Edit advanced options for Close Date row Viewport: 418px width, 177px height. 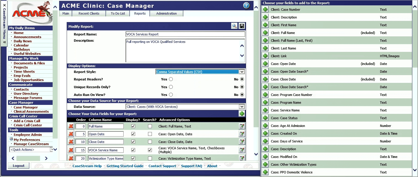click(242, 142)
